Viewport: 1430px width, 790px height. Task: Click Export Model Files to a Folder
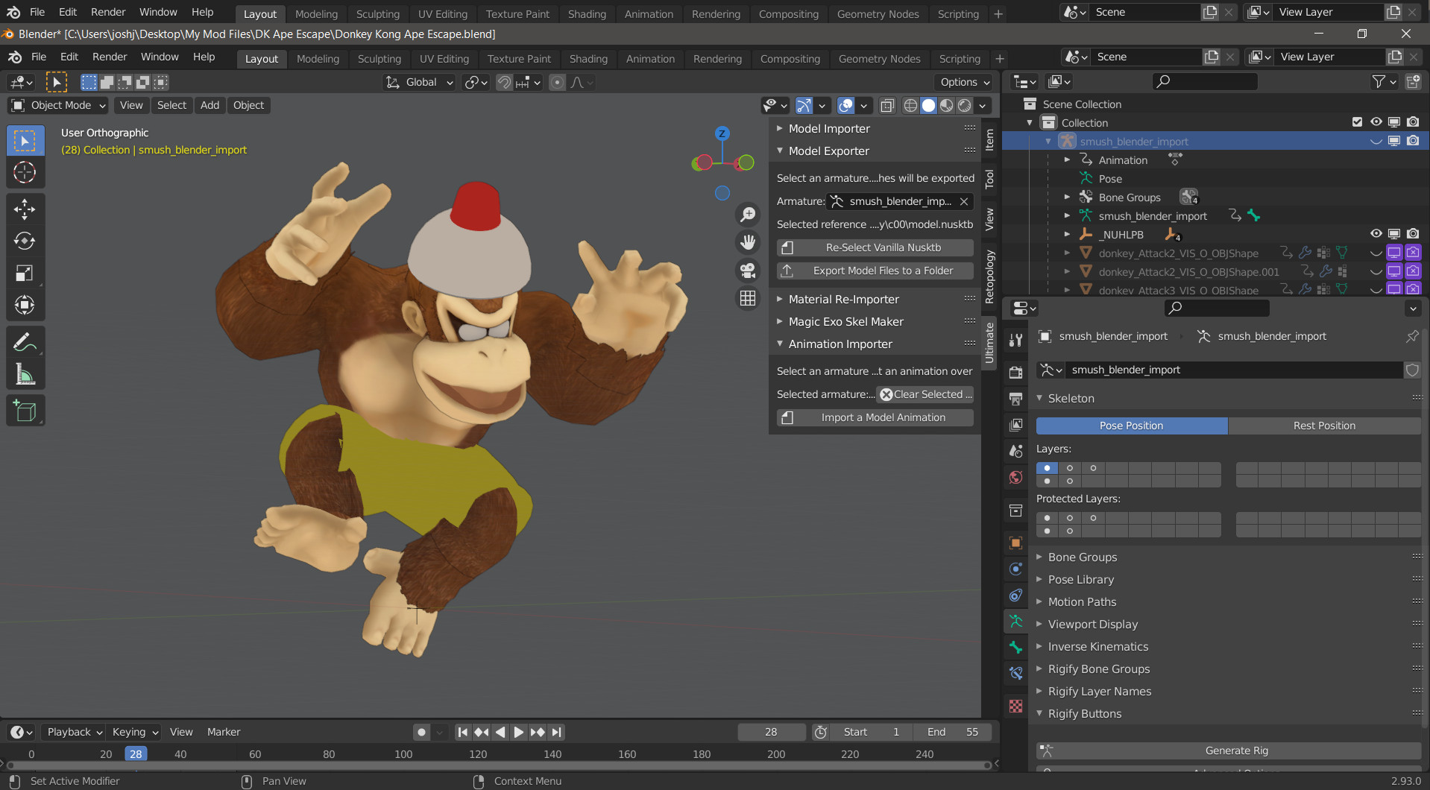click(875, 271)
